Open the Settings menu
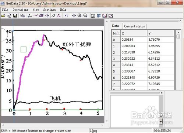This screenshot has height=133, width=184. 49,10
